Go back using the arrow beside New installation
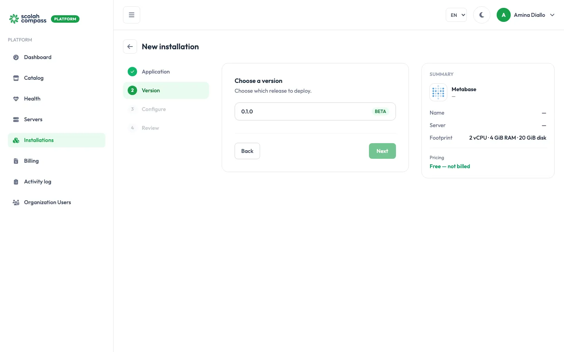Viewport: 564px width, 352px height. point(130,47)
